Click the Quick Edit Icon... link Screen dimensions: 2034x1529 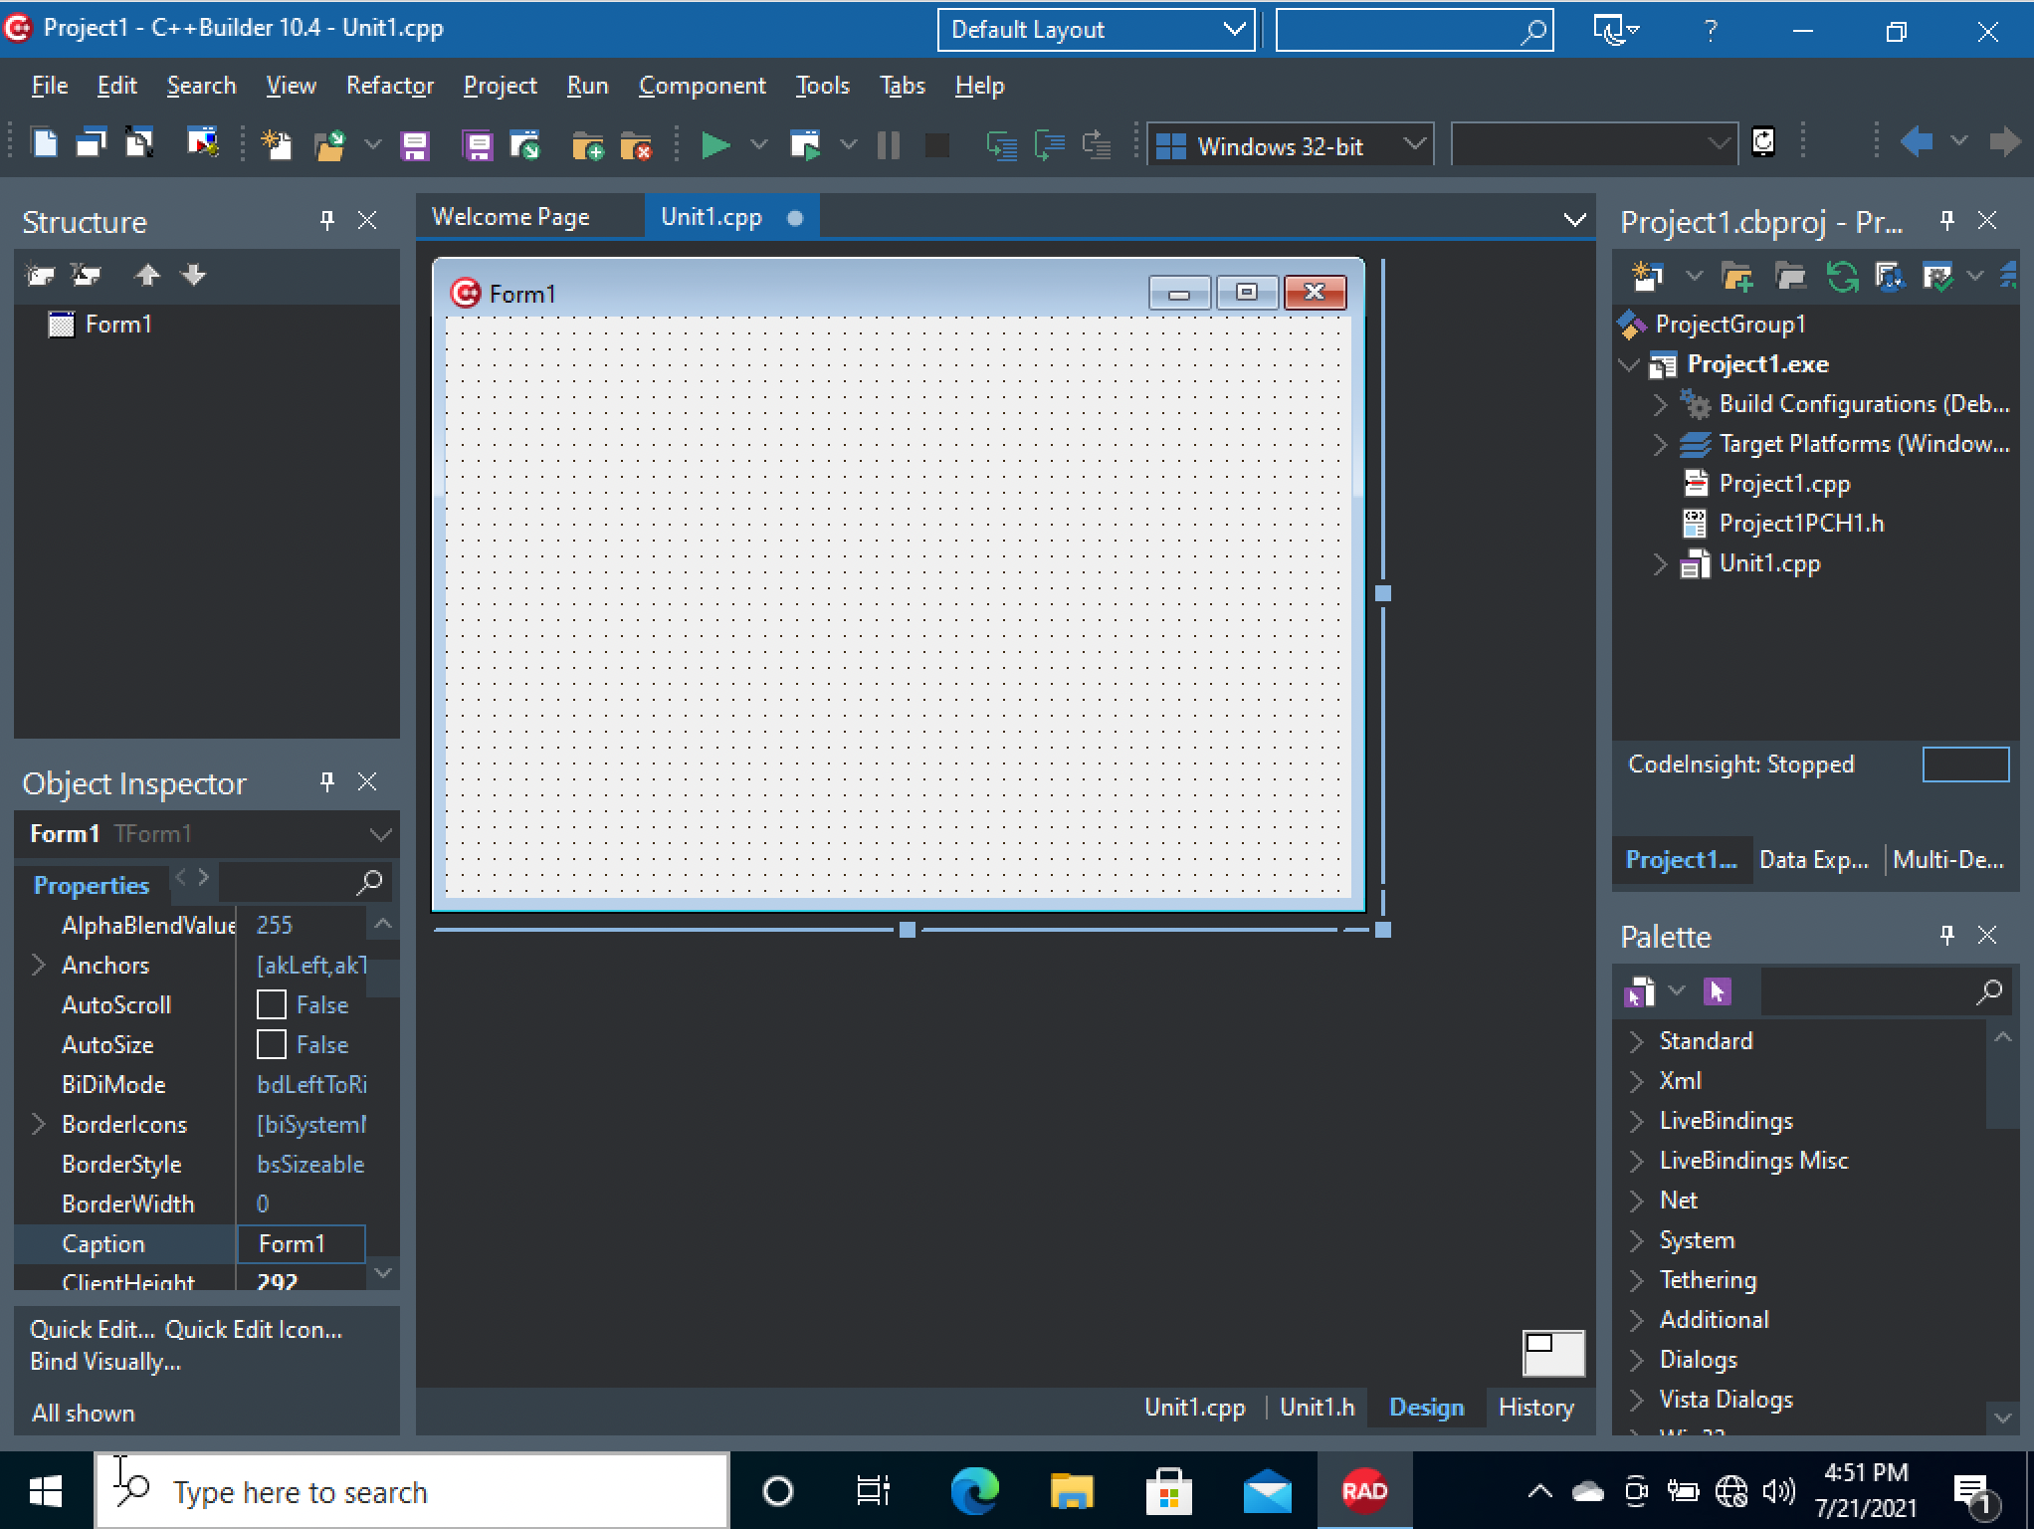(x=254, y=1329)
